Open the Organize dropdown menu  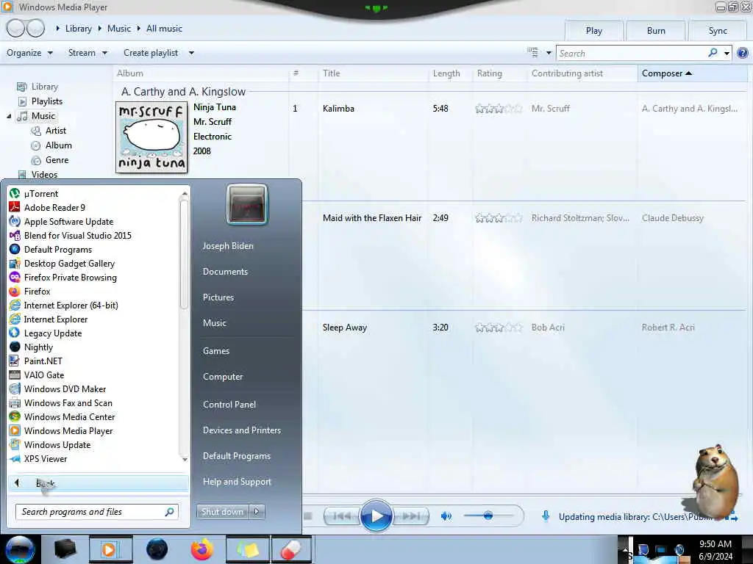pyautogui.click(x=29, y=53)
